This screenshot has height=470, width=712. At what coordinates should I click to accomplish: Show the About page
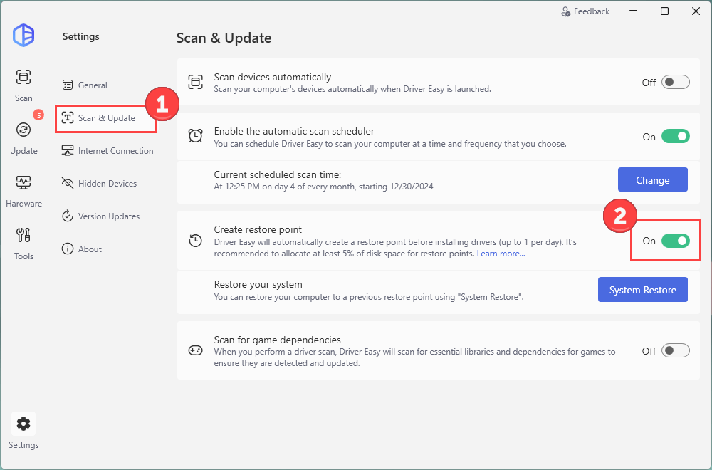click(90, 249)
